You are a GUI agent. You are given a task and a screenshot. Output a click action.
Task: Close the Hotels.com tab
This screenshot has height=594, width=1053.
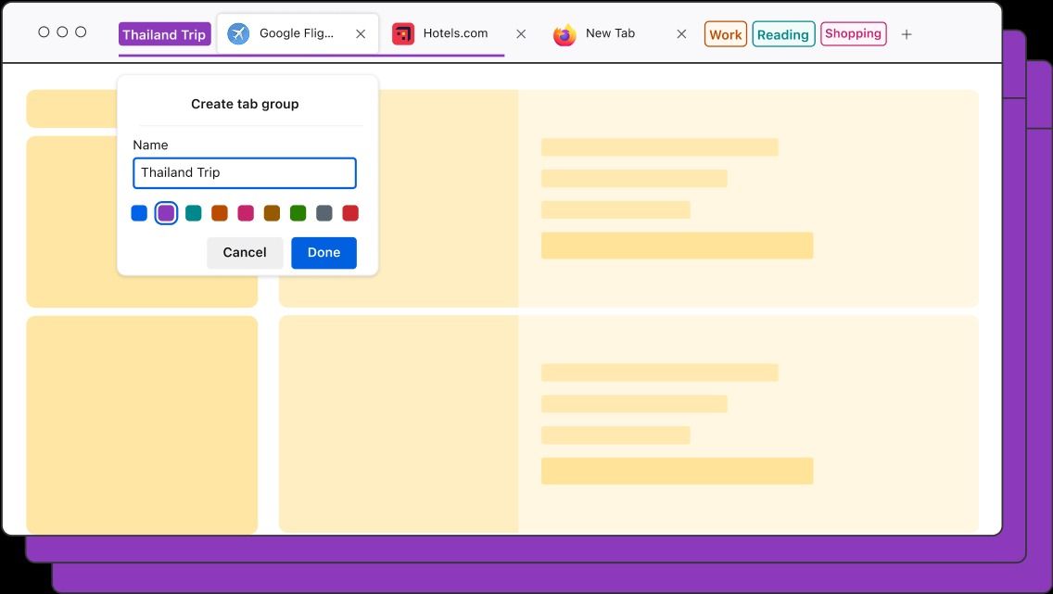pos(521,34)
